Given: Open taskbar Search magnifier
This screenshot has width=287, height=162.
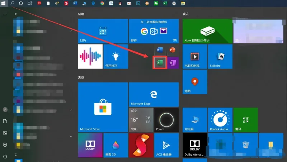Looking at the screenshot, I should tap(12, 3).
